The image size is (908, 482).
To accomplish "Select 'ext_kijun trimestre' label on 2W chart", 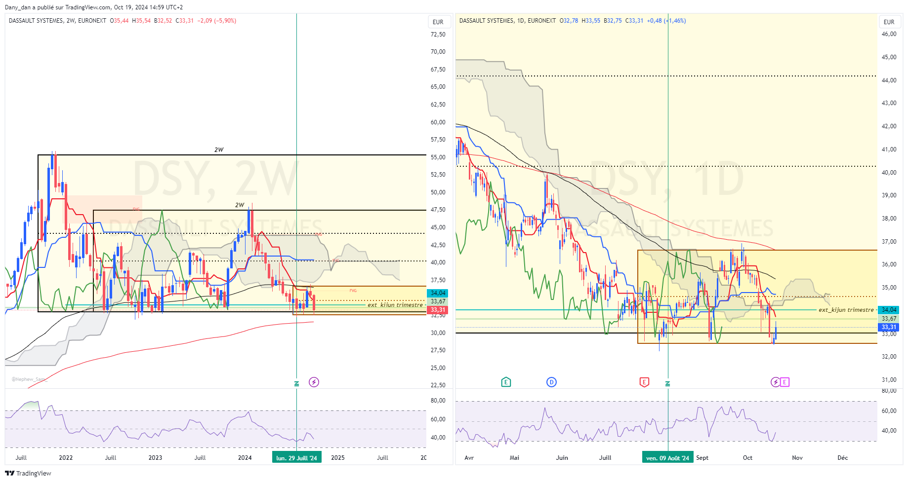I will [395, 305].
